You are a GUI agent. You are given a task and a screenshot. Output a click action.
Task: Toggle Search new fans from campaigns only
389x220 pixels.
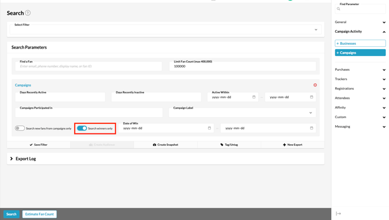click(x=20, y=128)
